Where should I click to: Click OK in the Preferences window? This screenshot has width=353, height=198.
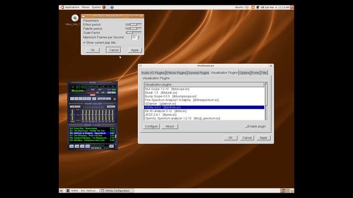click(231, 137)
